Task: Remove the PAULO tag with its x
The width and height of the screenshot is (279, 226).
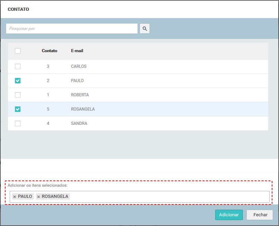Action: click(15, 196)
